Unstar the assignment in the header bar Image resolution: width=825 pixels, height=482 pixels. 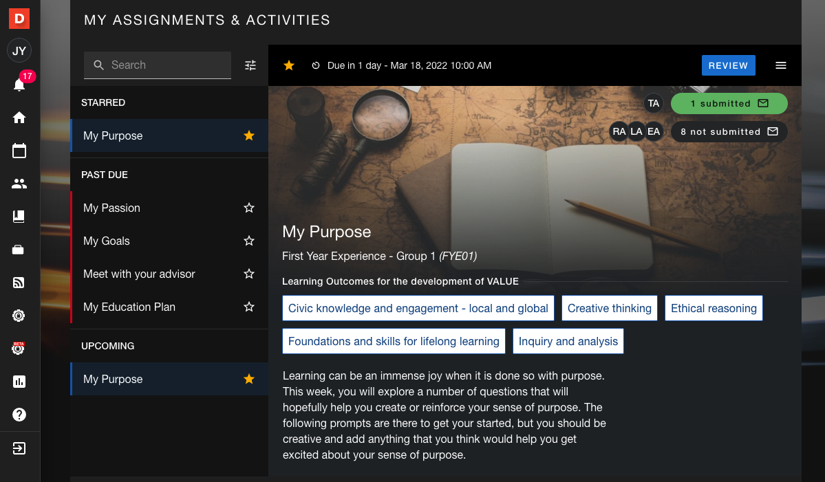coord(289,65)
